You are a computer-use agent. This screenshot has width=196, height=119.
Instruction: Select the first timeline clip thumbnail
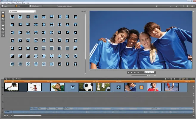[x=11, y=87]
